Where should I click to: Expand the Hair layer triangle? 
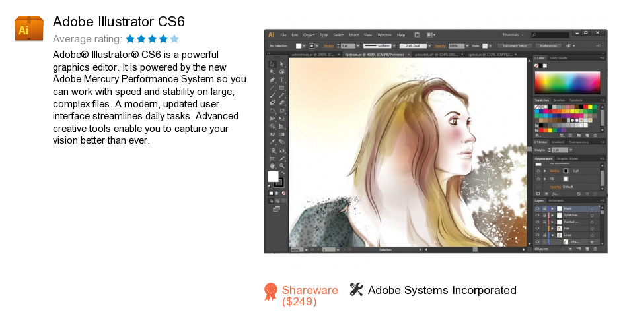click(x=552, y=229)
